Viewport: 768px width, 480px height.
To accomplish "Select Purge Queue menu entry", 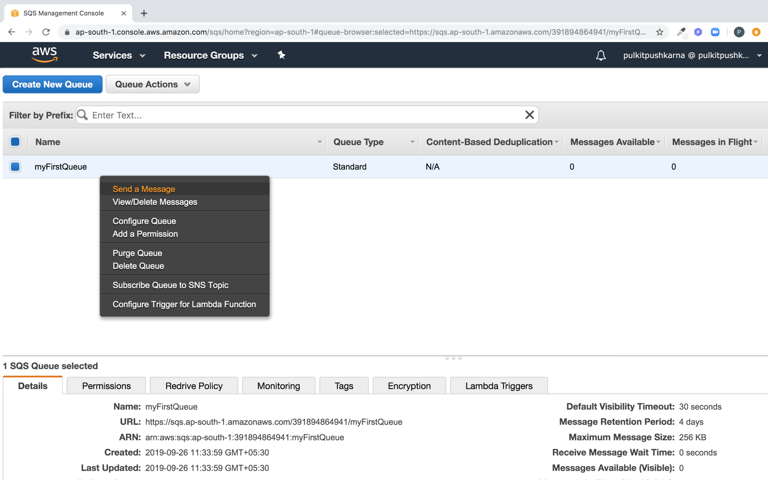I will tap(137, 253).
